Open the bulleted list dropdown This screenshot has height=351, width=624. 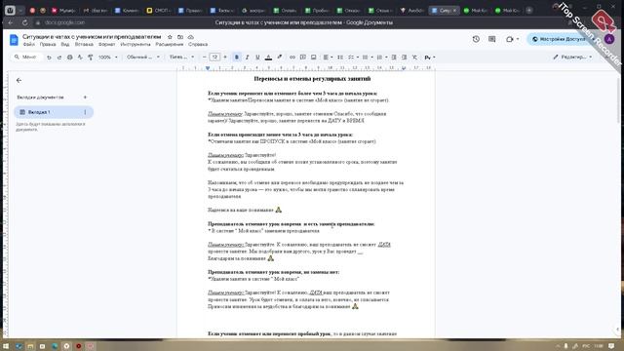click(368, 58)
